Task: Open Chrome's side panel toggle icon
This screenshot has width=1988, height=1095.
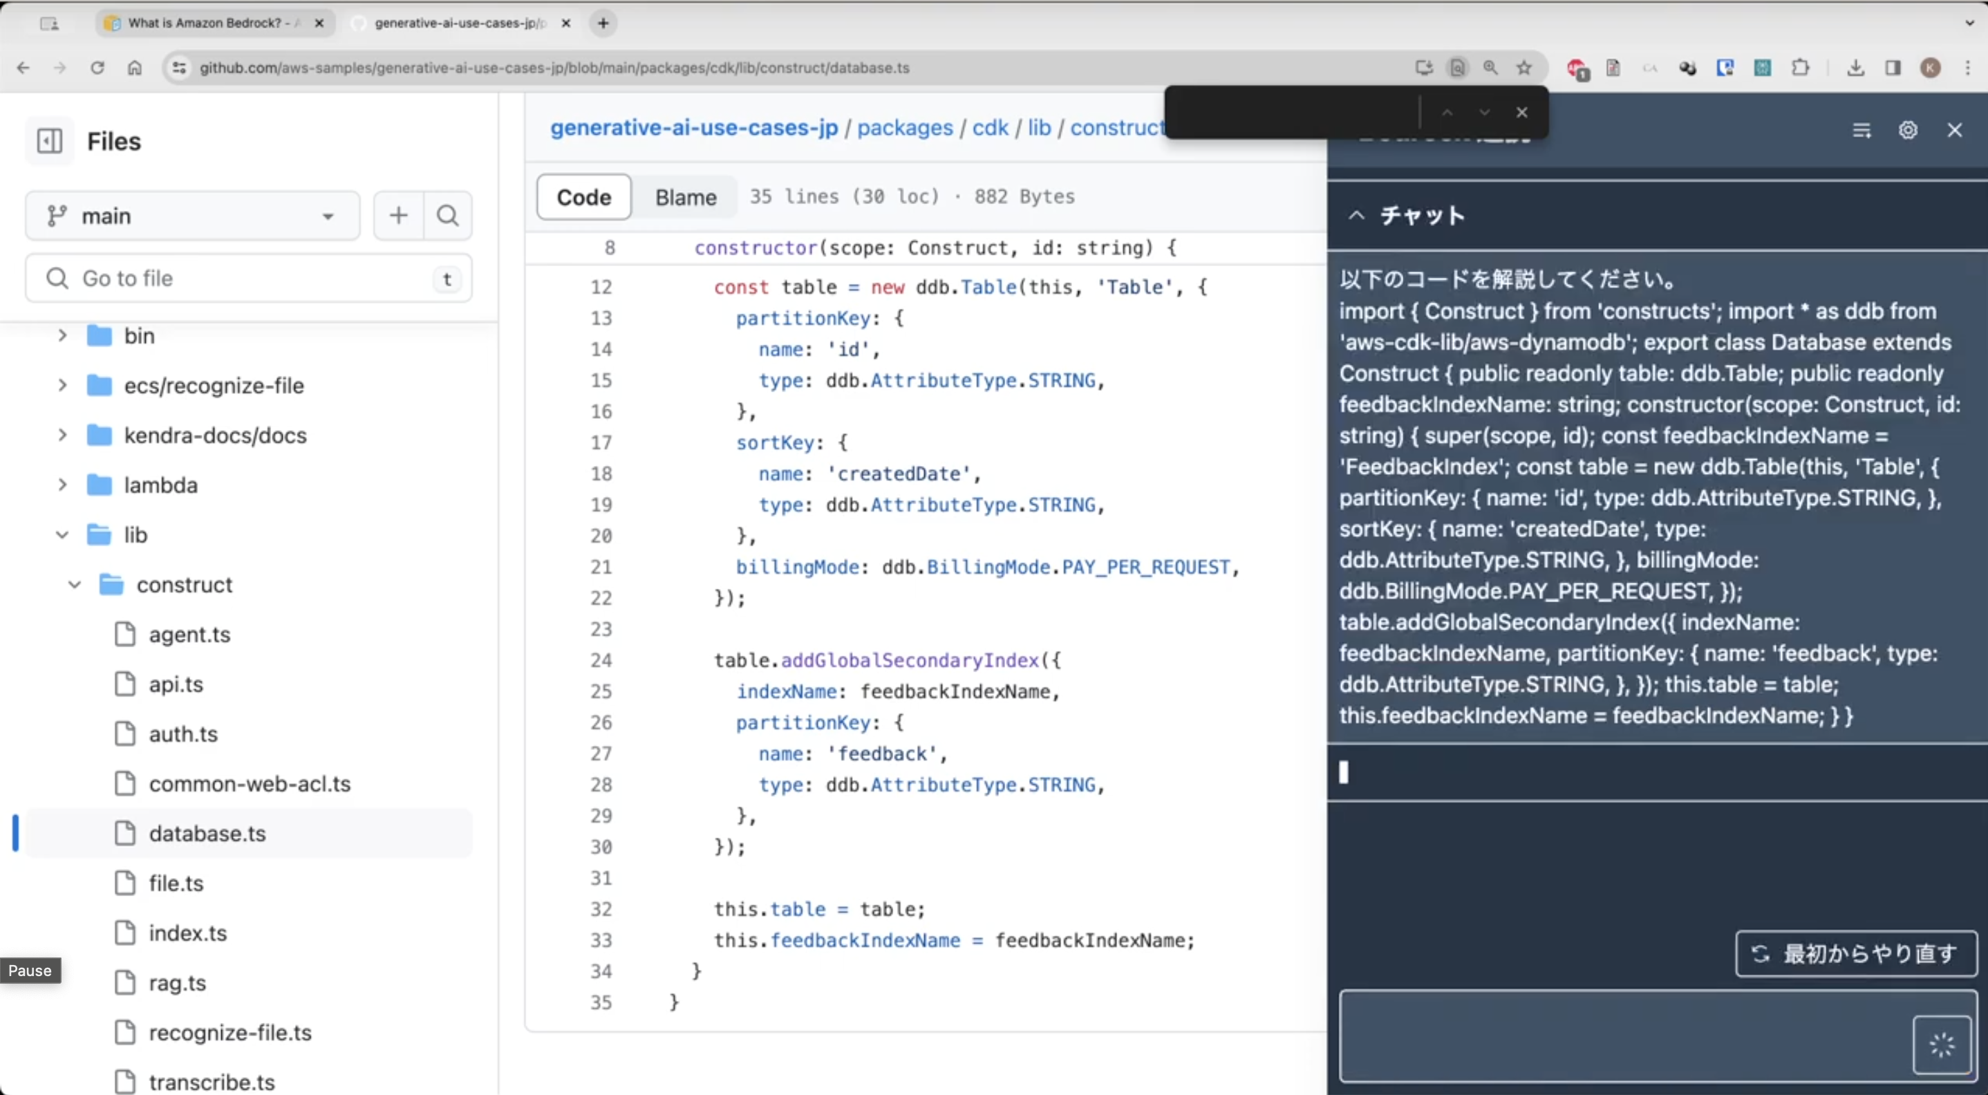Action: [x=1893, y=68]
